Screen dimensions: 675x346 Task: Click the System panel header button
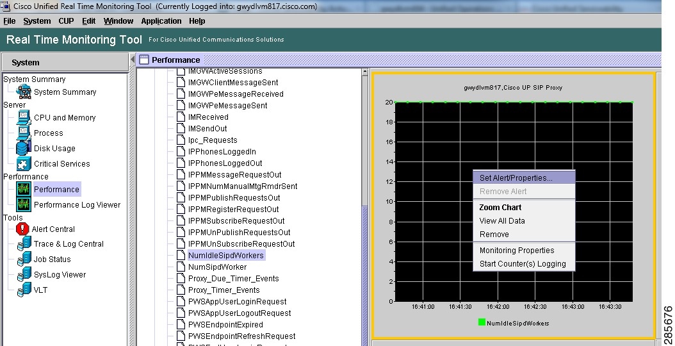(x=65, y=63)
